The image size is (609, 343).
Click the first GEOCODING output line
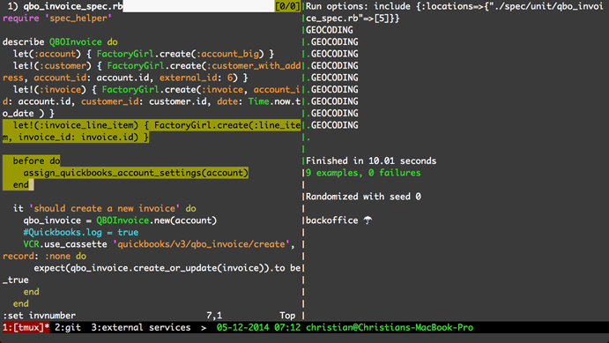(330, 30)
